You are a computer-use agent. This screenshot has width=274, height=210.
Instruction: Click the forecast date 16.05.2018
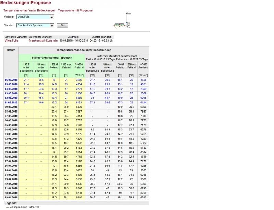[x=11, y=80]
